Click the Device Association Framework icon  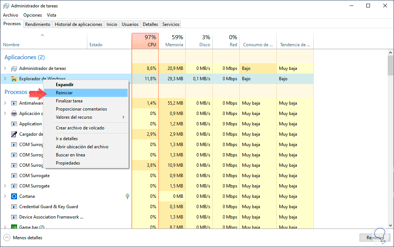click(x=14, y=217)
